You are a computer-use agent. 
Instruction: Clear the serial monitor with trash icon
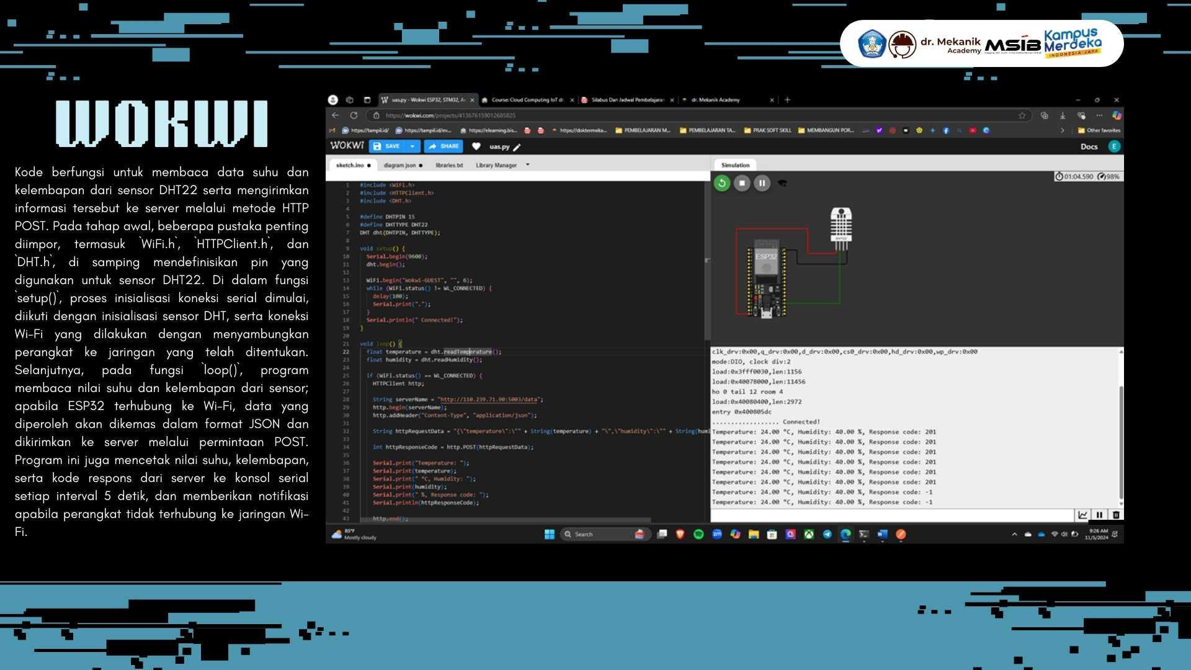coord(1116,515)
